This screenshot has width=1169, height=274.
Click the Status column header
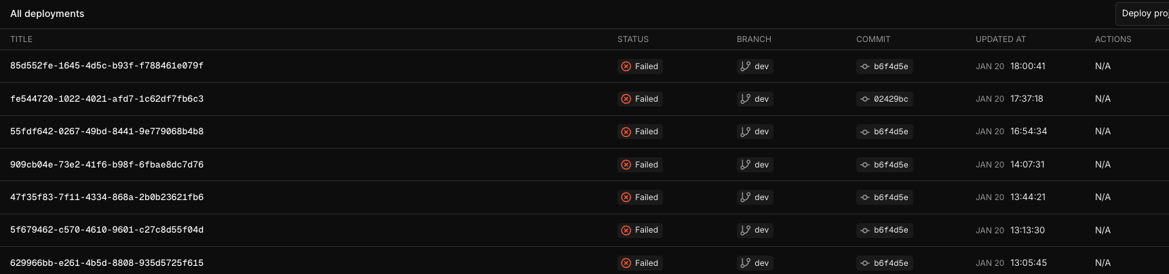click(x=632, y=39)
